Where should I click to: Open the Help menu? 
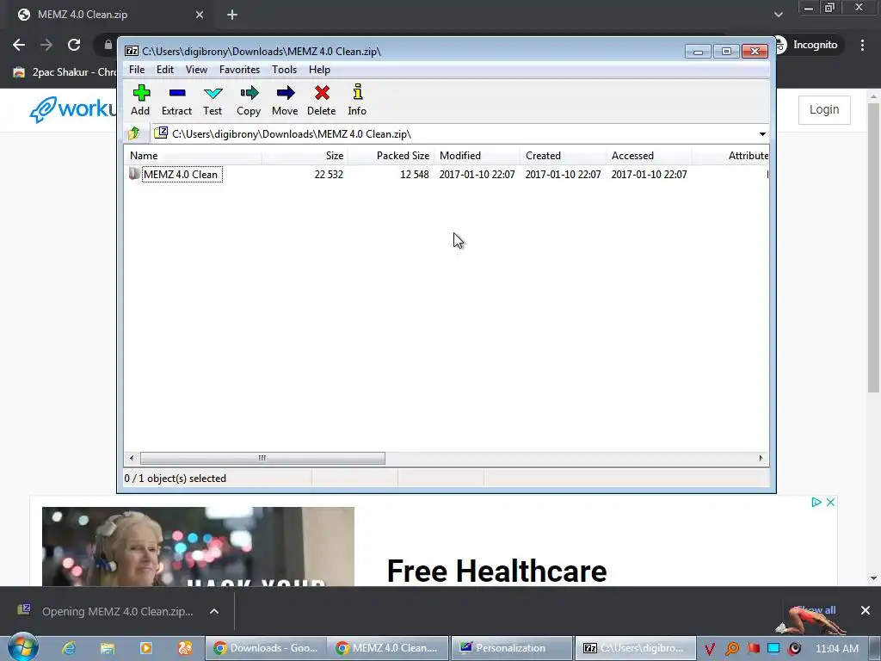pos(319,70)
